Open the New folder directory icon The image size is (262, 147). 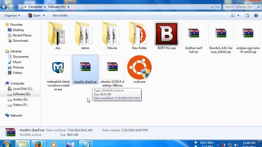[x=138, y=34]
